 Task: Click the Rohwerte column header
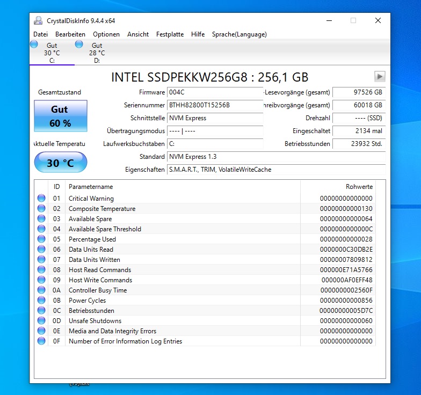point(338,187)
